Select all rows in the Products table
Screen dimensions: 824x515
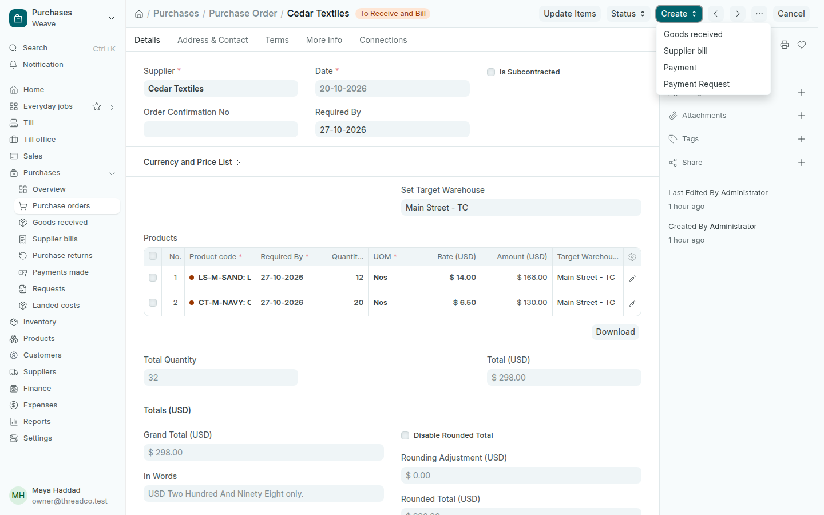pos(153,256)
